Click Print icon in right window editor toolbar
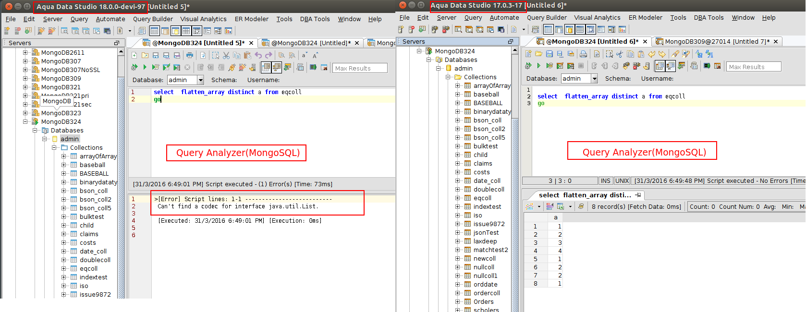This screenshot has height=312, width=806. [x=583, y=54]
